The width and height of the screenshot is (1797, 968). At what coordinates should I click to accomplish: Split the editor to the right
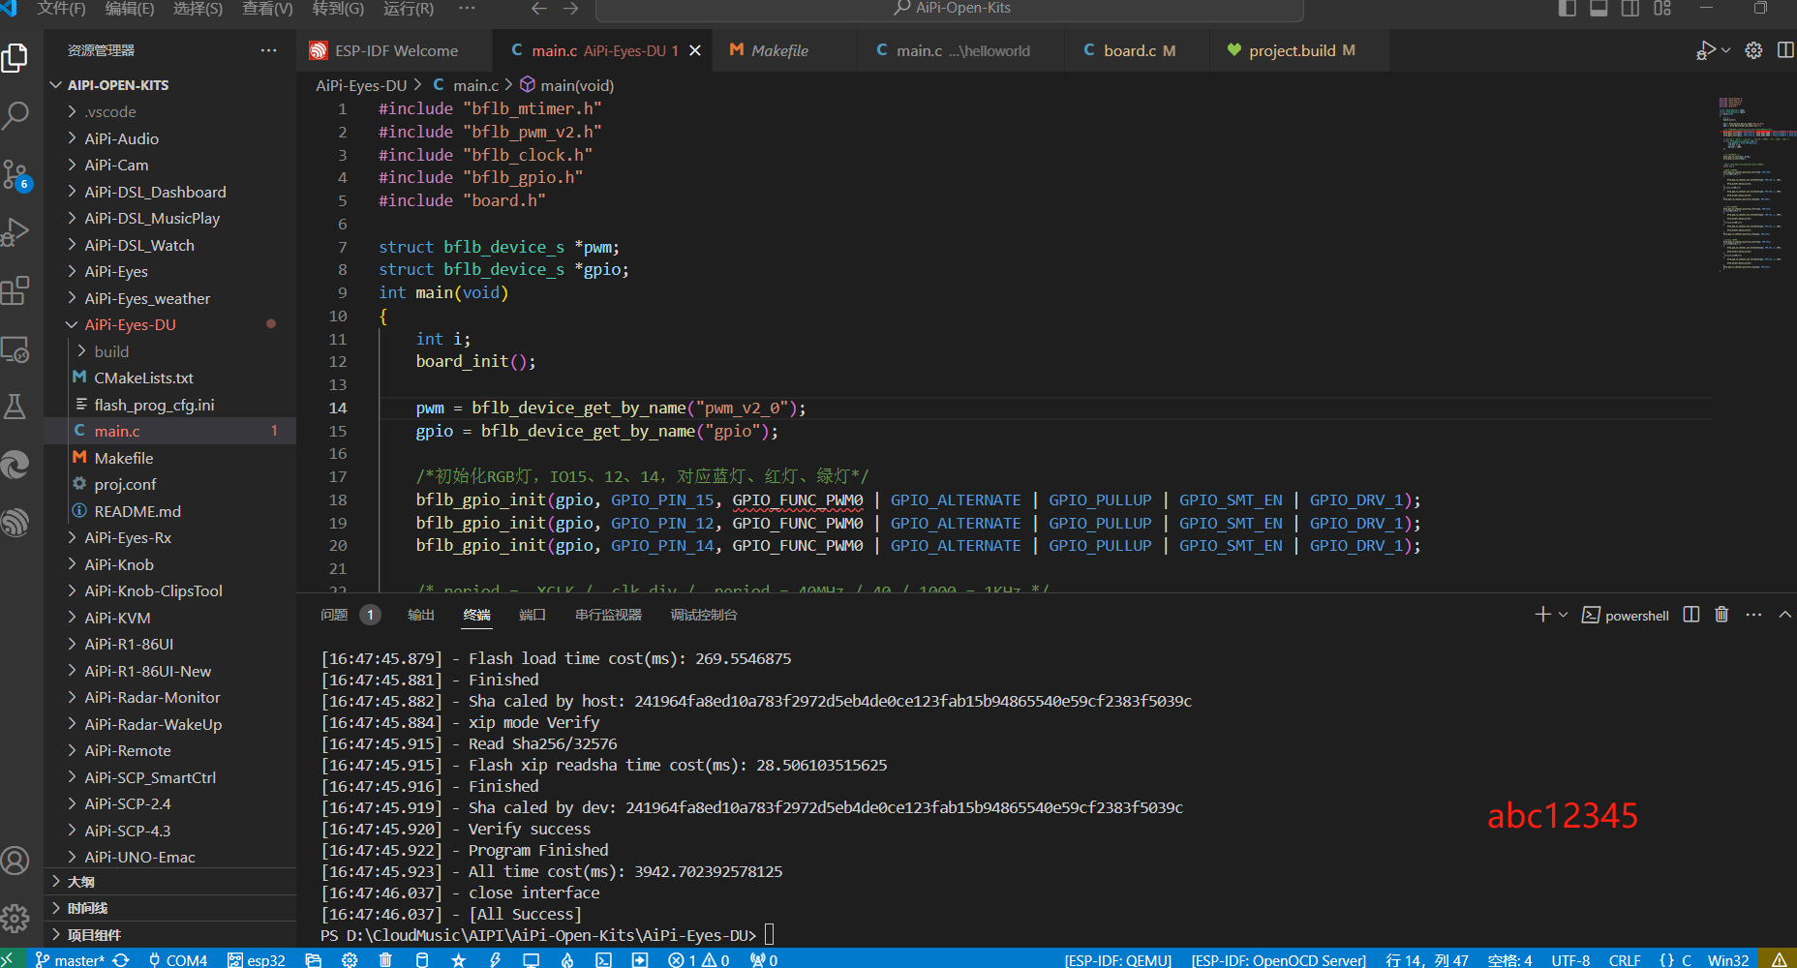(x=1785, y=50)
